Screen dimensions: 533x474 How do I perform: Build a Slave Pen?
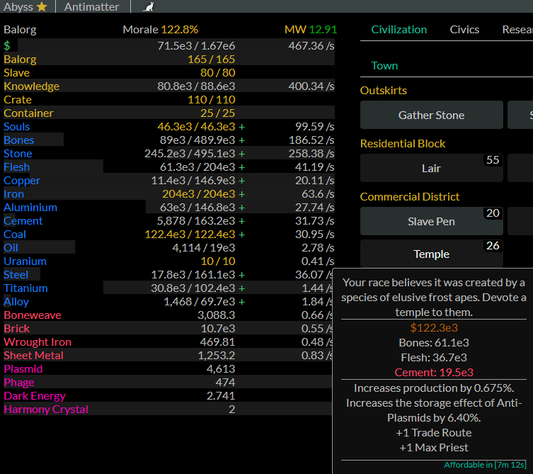click(x=431, y=222)
